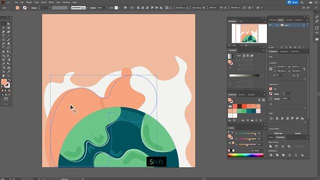320x180 pixels.
Task: Switch to the Pathfinder tab
Action: click(280, 137)
